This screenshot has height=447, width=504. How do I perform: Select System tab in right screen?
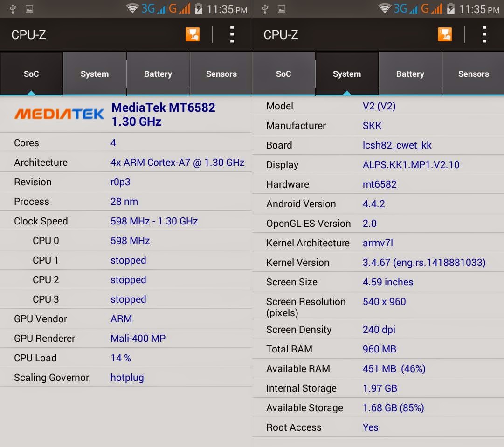tap(347, 74)
